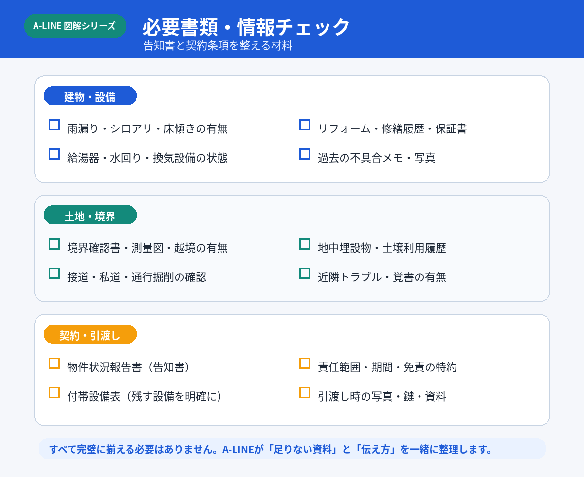This screenshot has height=477, width=584.
Task: Click the text リフォーム・修繕履歴・保証書
Action: click(x=392, y=128)
